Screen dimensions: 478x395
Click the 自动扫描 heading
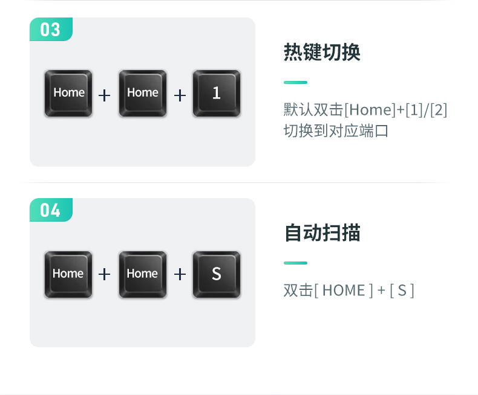coord(322,233)
